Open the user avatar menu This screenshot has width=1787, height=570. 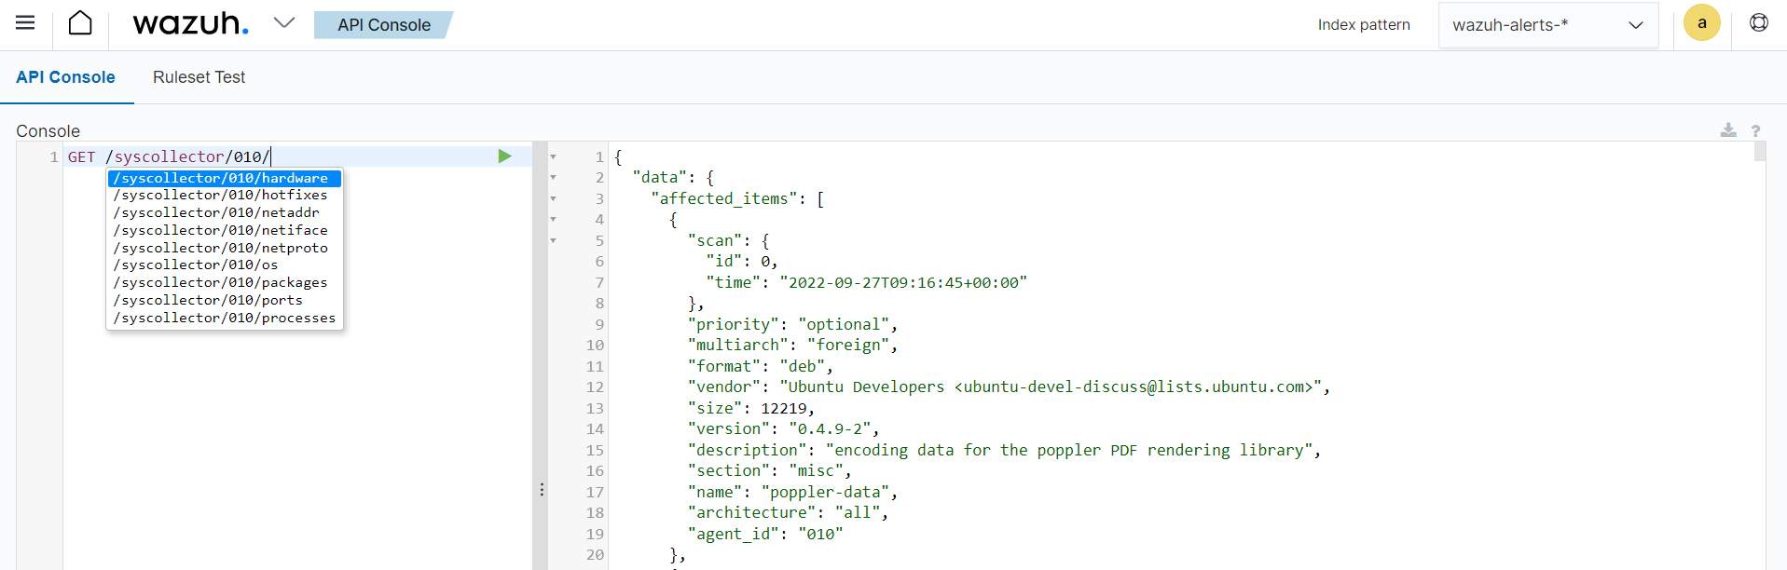tap(1701, 23)
